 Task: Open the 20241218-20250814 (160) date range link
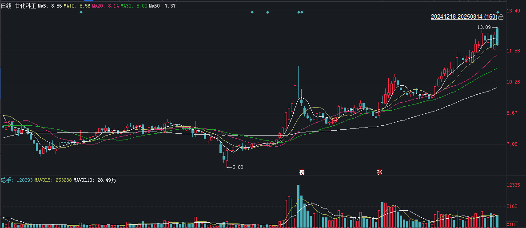tap(464, 17)
